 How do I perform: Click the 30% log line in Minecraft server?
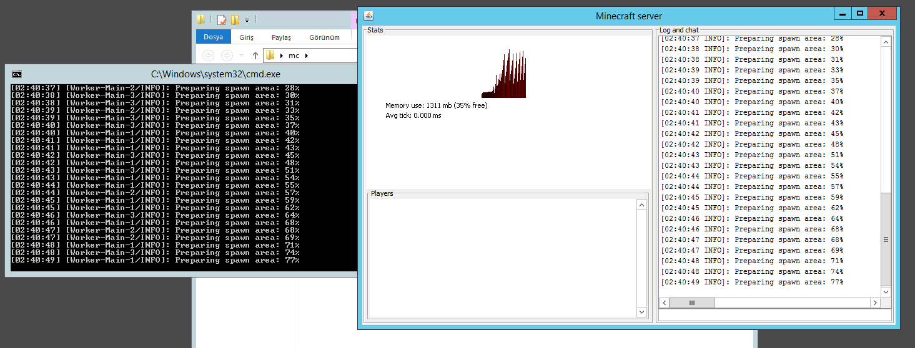753,49
